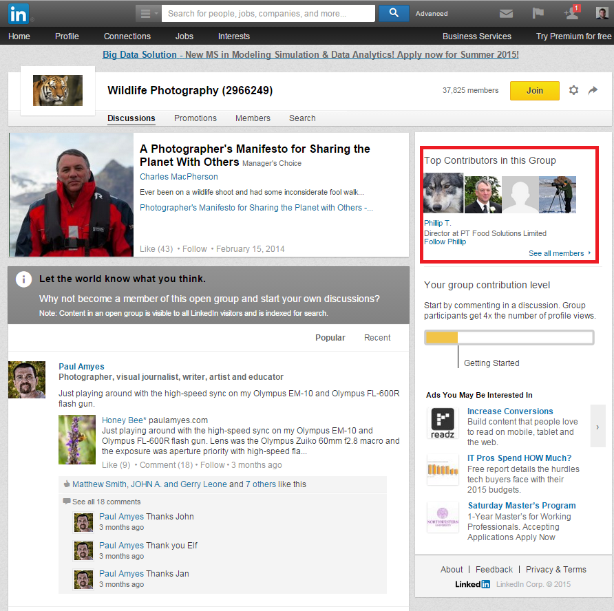
Task: Click the info icon in gray banner
Action: tap(23, 279)
